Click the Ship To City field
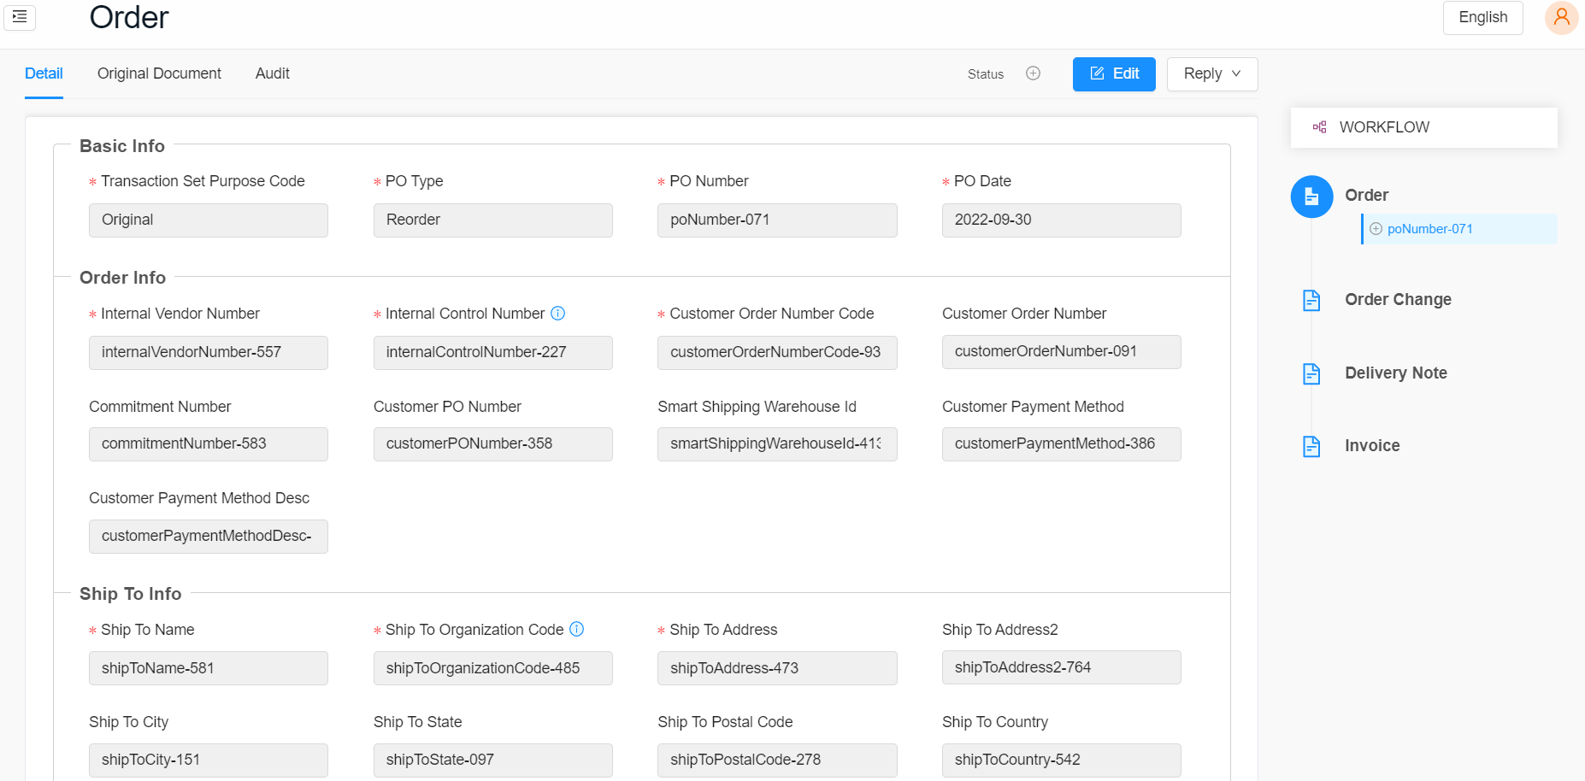1585x781 pixels. click(x=209, y=760)
